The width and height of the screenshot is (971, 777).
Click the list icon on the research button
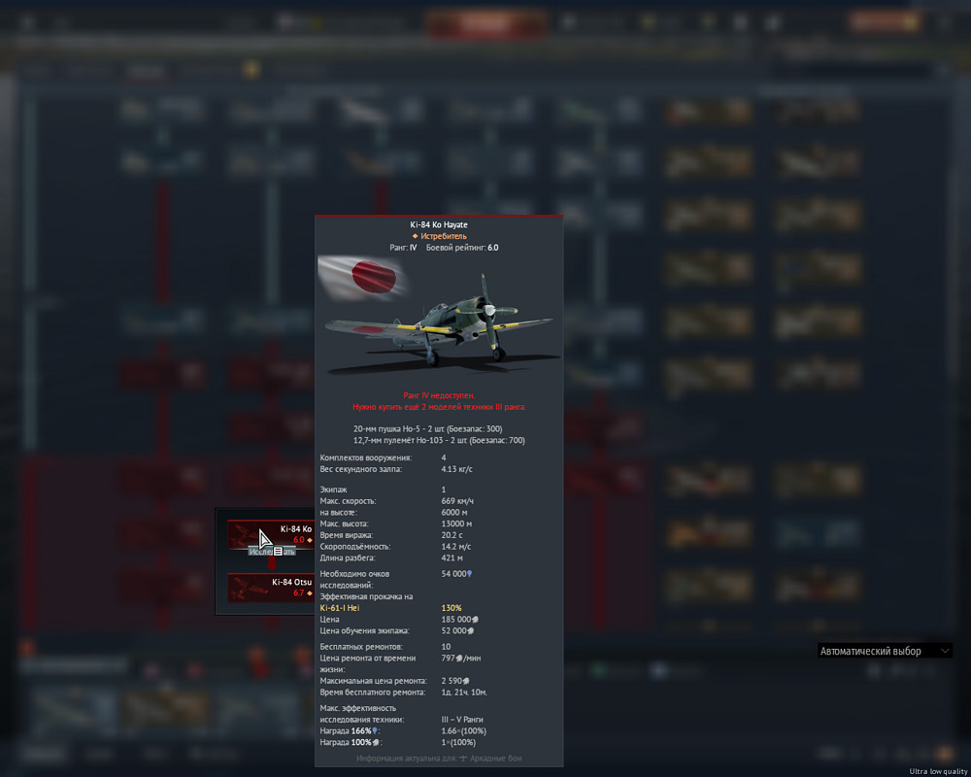(278, 551)
